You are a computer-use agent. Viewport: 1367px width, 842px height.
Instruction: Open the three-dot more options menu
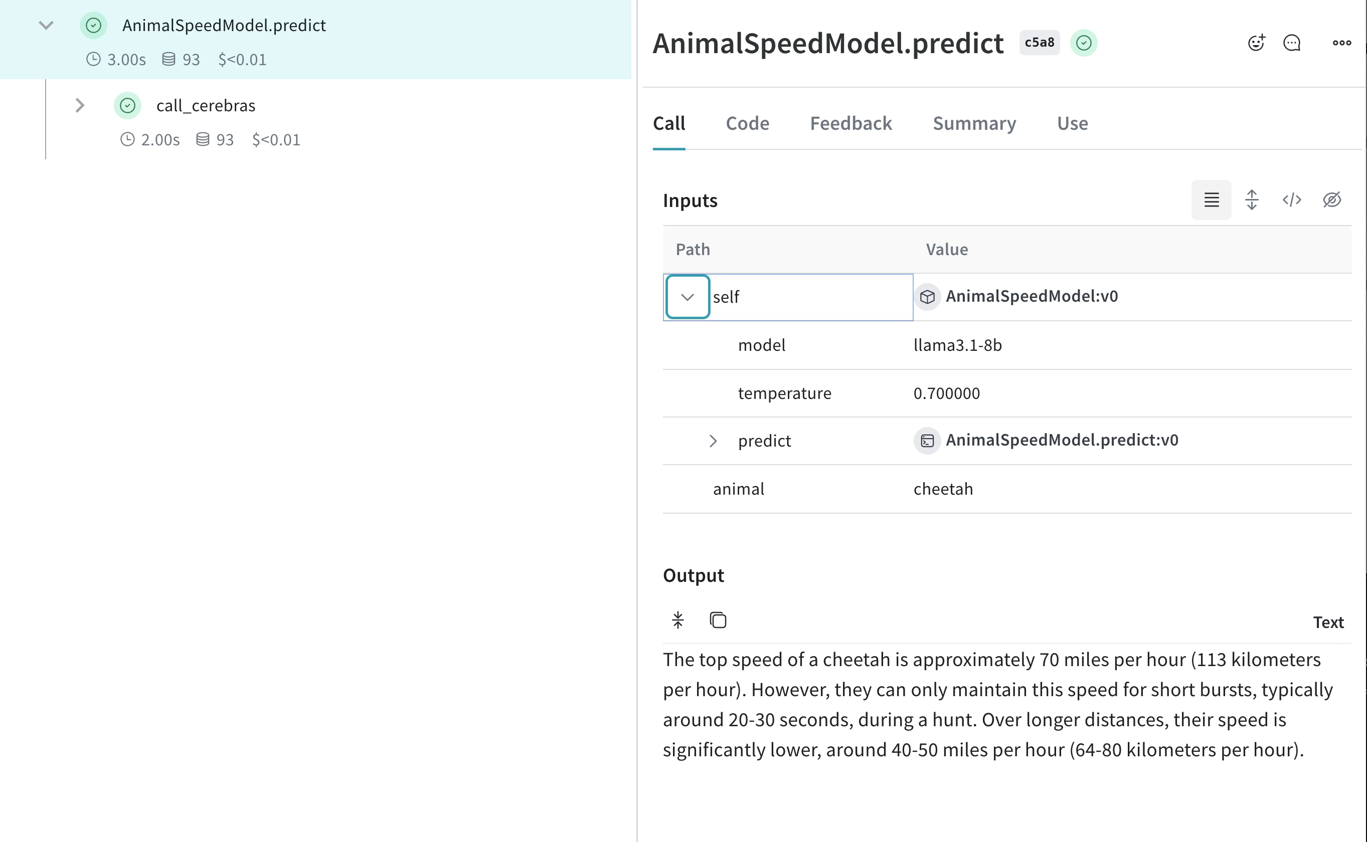click(x=1341, y=43)
